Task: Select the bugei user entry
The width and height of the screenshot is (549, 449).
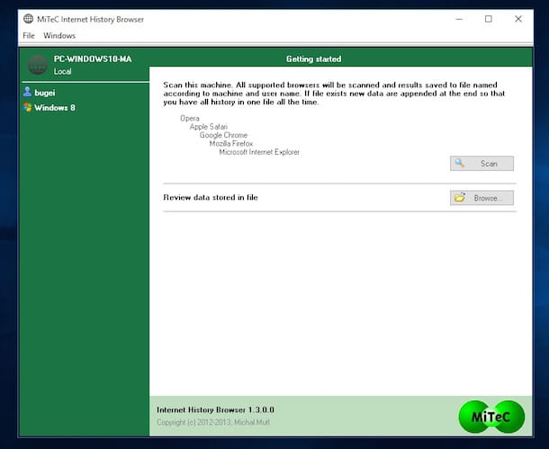Action: pyautogui.click(x=45, y=93)
